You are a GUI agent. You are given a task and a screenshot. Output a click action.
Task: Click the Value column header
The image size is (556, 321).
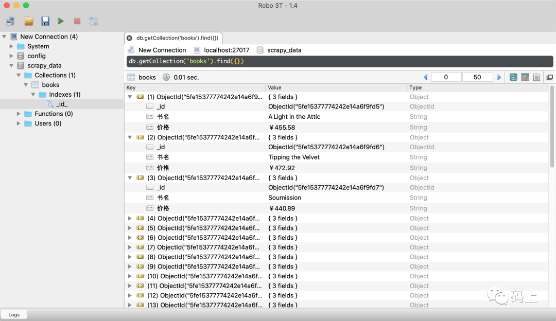point(336,87)
